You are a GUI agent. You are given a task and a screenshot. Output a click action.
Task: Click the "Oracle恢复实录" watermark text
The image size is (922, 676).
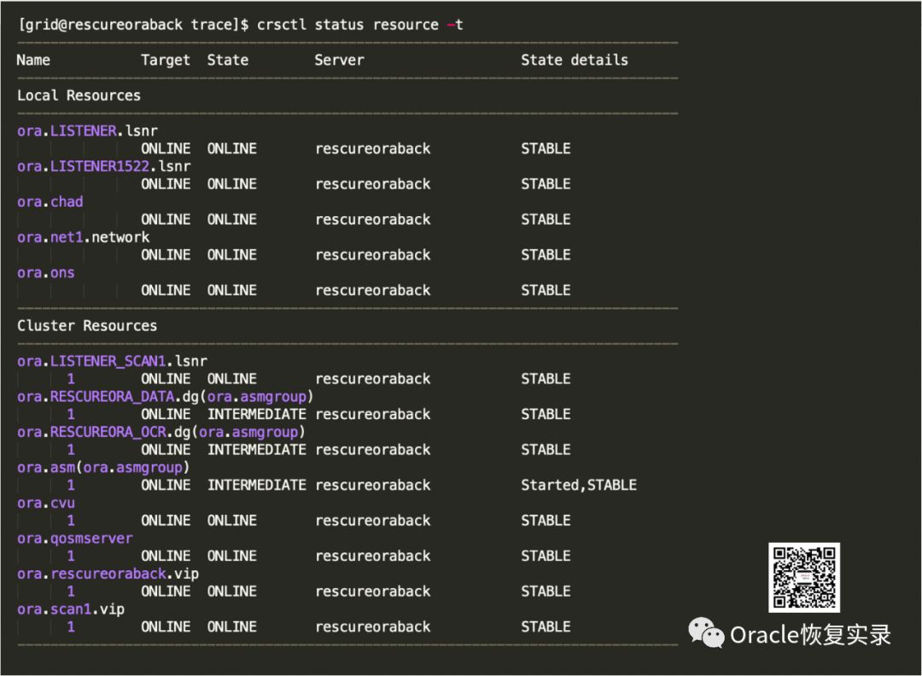(x=810, y=635)
